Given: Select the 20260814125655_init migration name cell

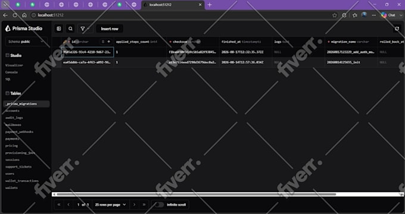Looking at the screenshot, I should [351, 62].
